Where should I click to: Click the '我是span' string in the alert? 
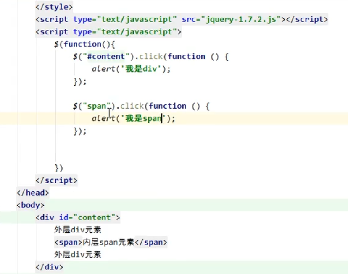point(143,118)
